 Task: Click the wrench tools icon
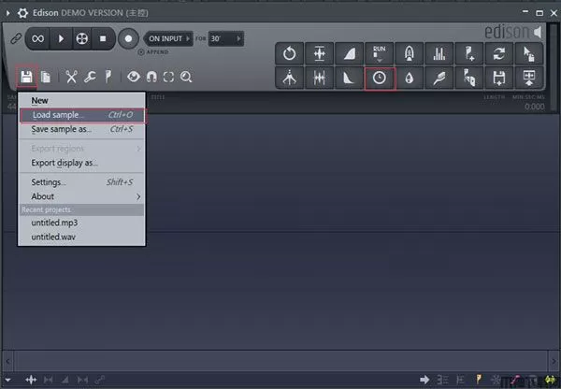pos(90,77)
